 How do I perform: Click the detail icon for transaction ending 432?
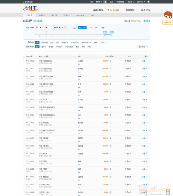(110, 99)
